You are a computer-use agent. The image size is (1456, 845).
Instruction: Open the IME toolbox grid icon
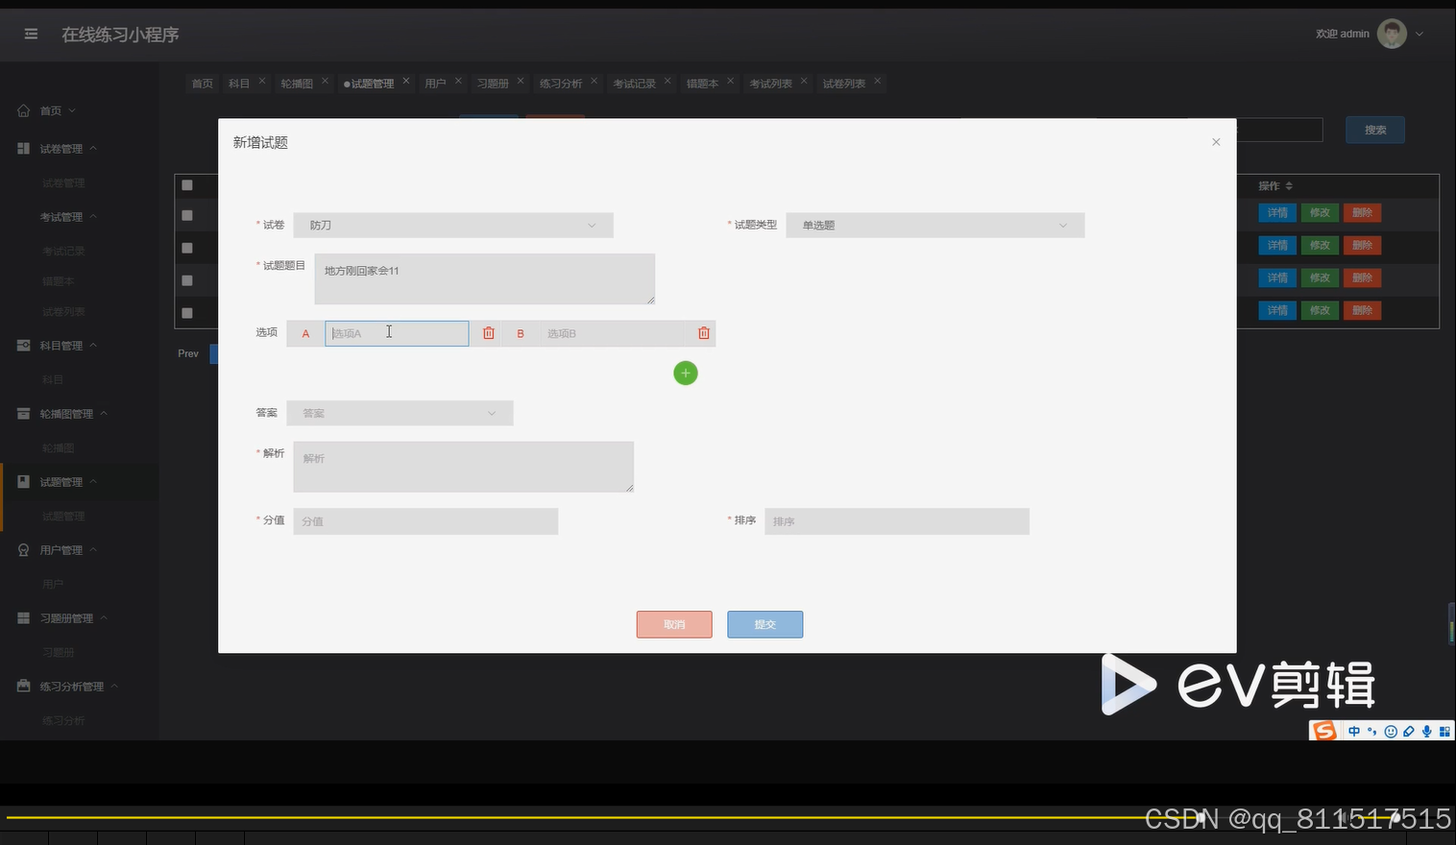click(1444, 732)
